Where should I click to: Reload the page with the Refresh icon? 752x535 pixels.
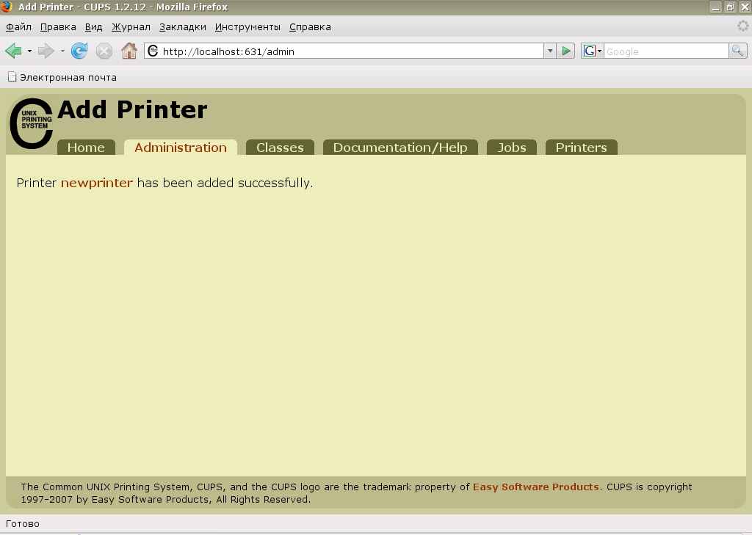[79, 51]
